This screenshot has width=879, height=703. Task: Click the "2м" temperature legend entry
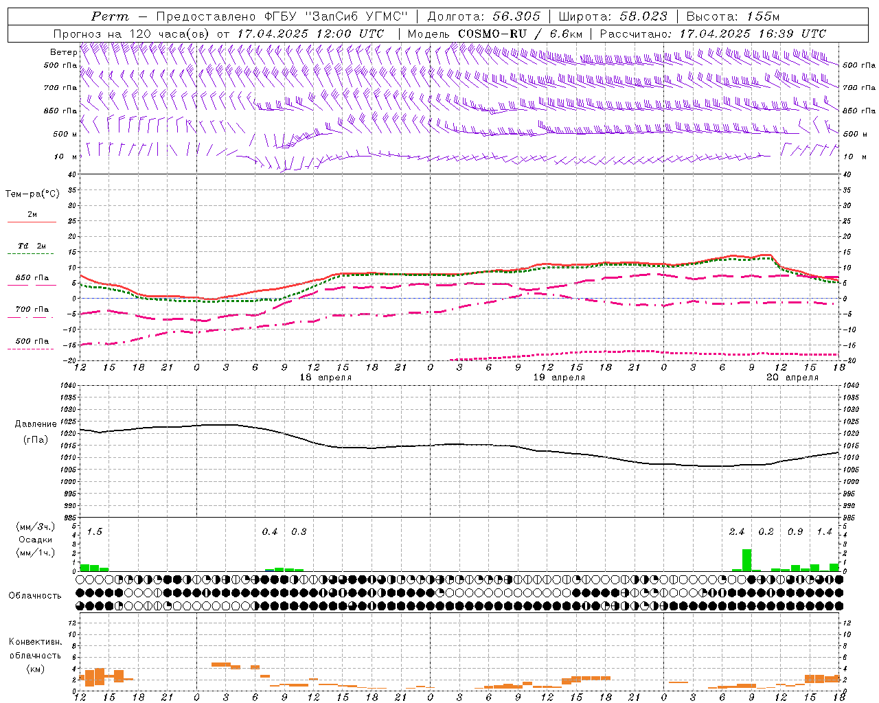[x=32, y=215]
